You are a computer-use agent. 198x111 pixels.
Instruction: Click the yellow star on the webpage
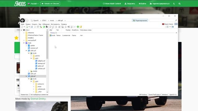point(16,38)
